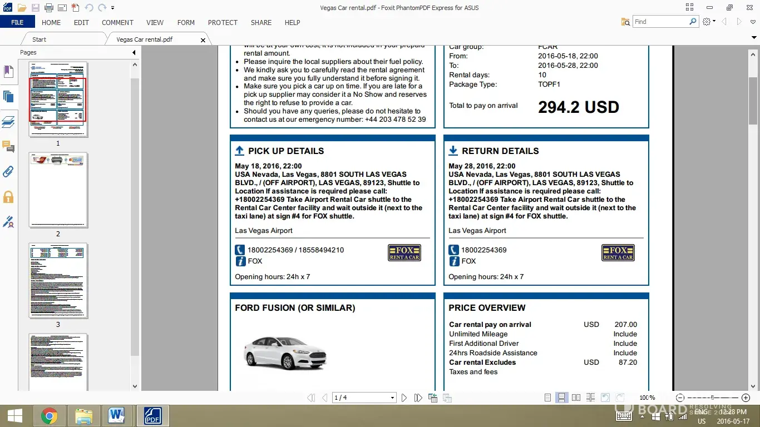Enable single page view mode

pos(547,398)
